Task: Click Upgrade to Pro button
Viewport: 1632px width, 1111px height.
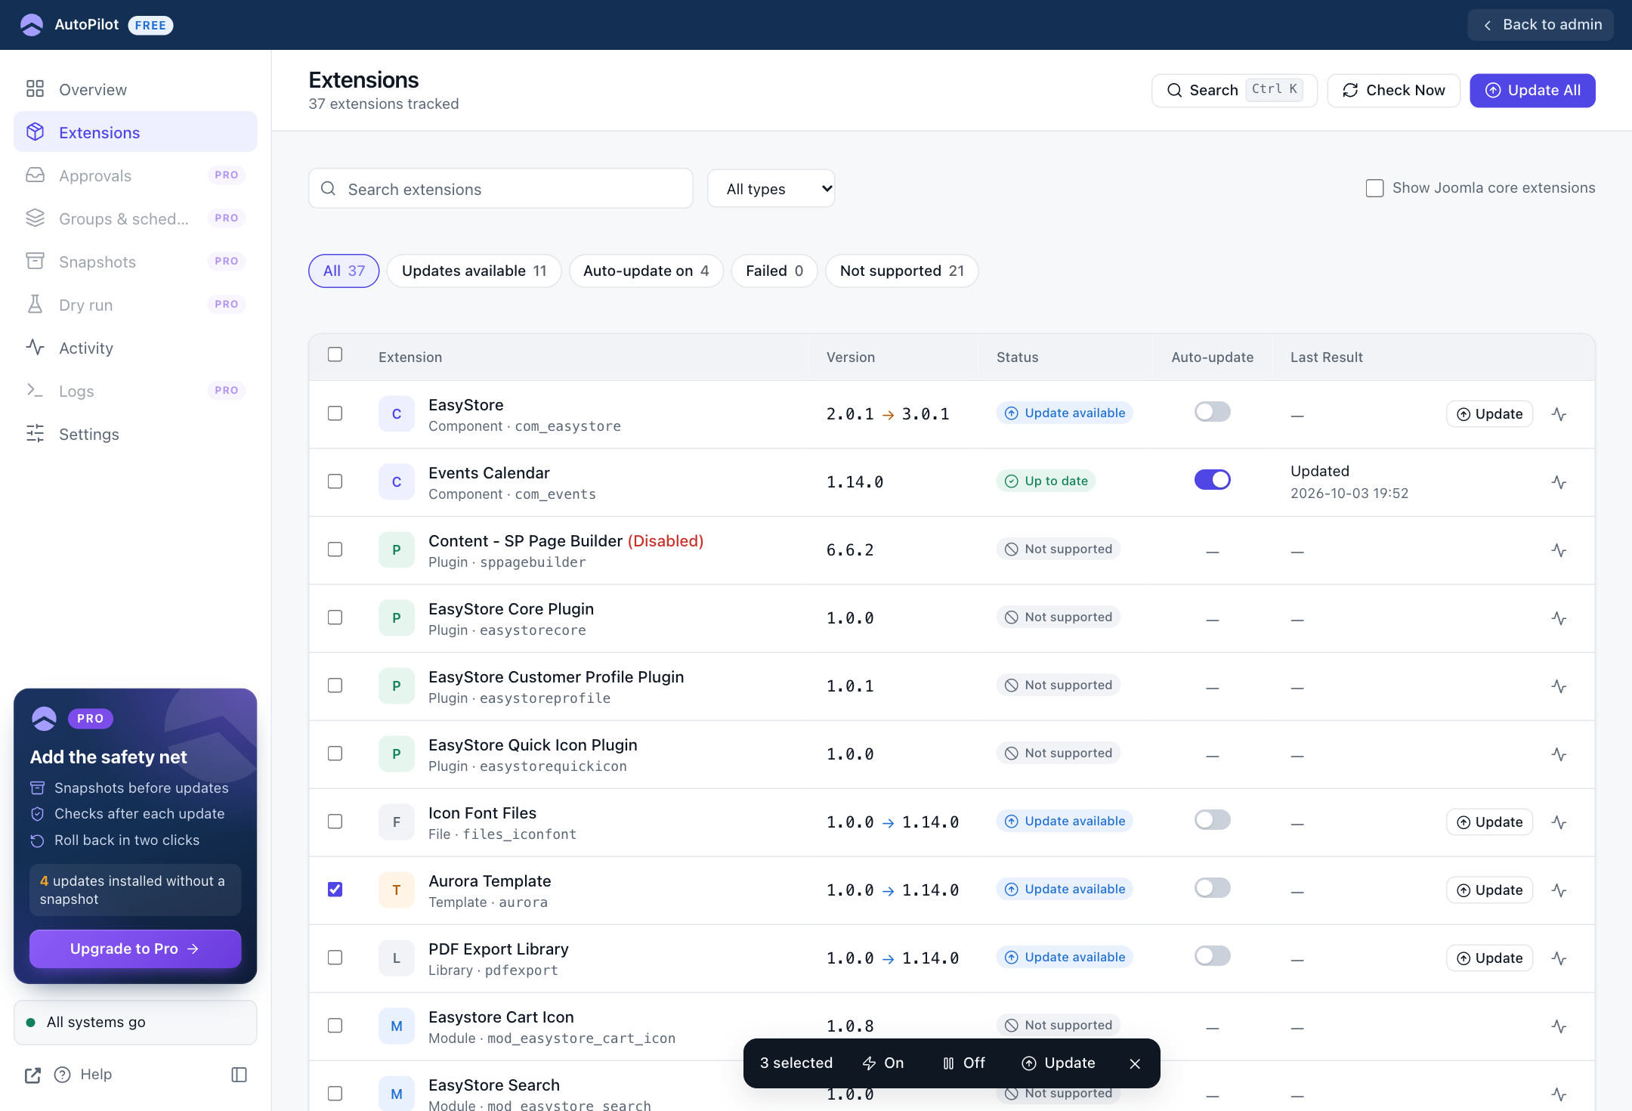Action: [x=135, y=949]
